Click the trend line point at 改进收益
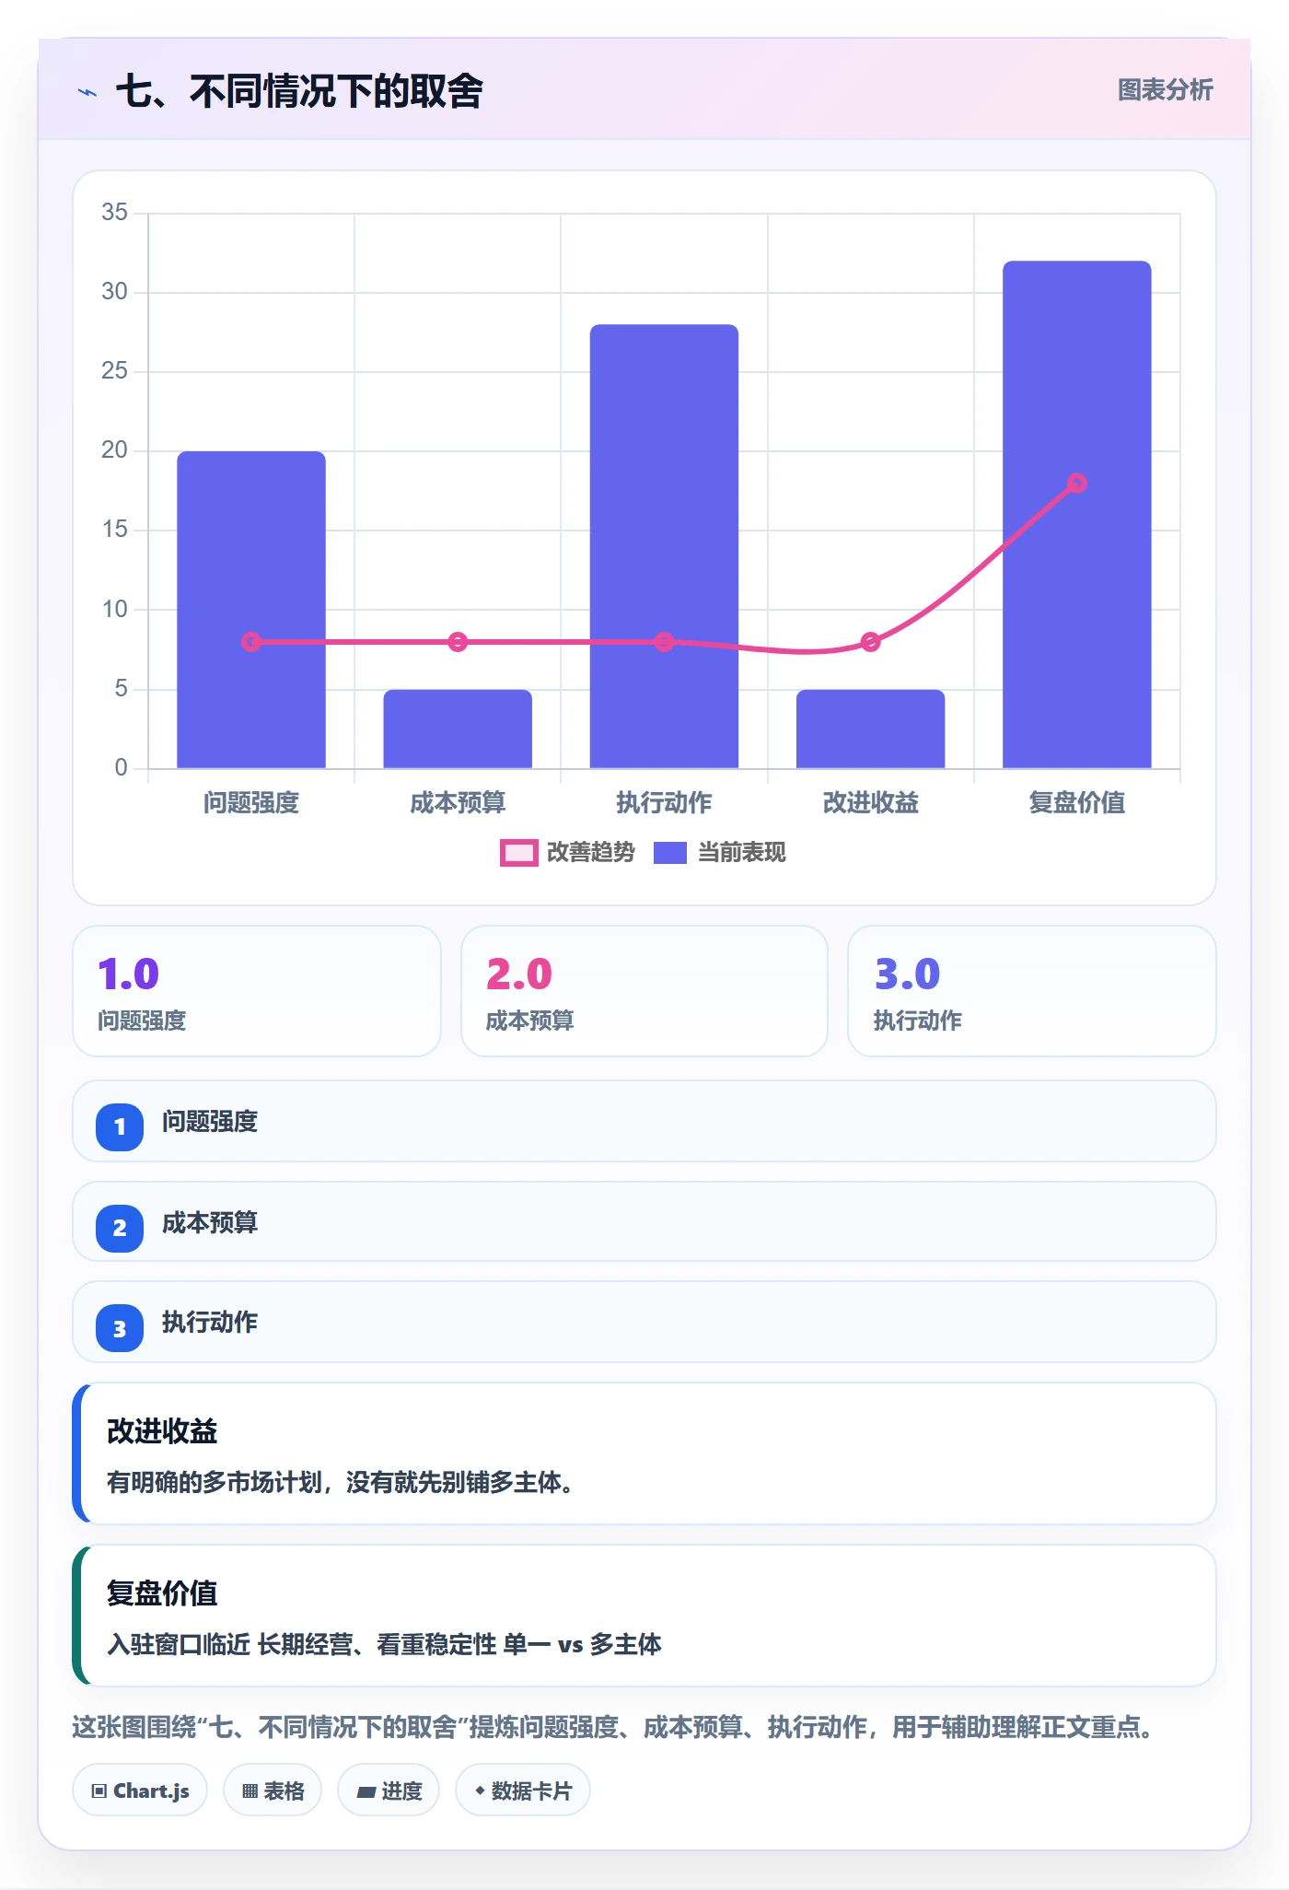 [870, 642]
